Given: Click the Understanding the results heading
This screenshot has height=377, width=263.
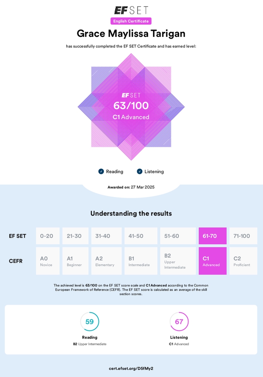Looking at the screenshot, I should 131,214.
